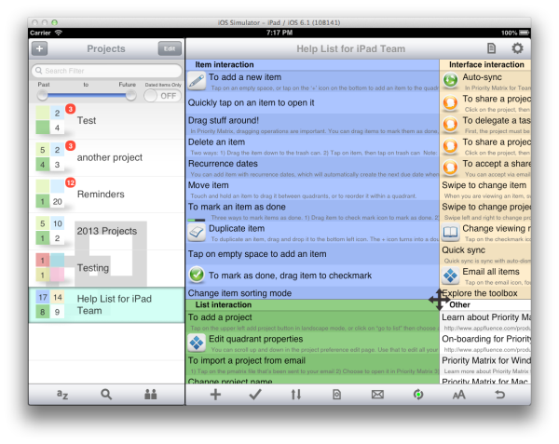Click the Search Filter field
559x444 pixels.
pos(106,71)
